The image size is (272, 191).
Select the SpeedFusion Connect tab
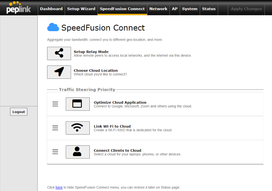[x=122, y=9]
